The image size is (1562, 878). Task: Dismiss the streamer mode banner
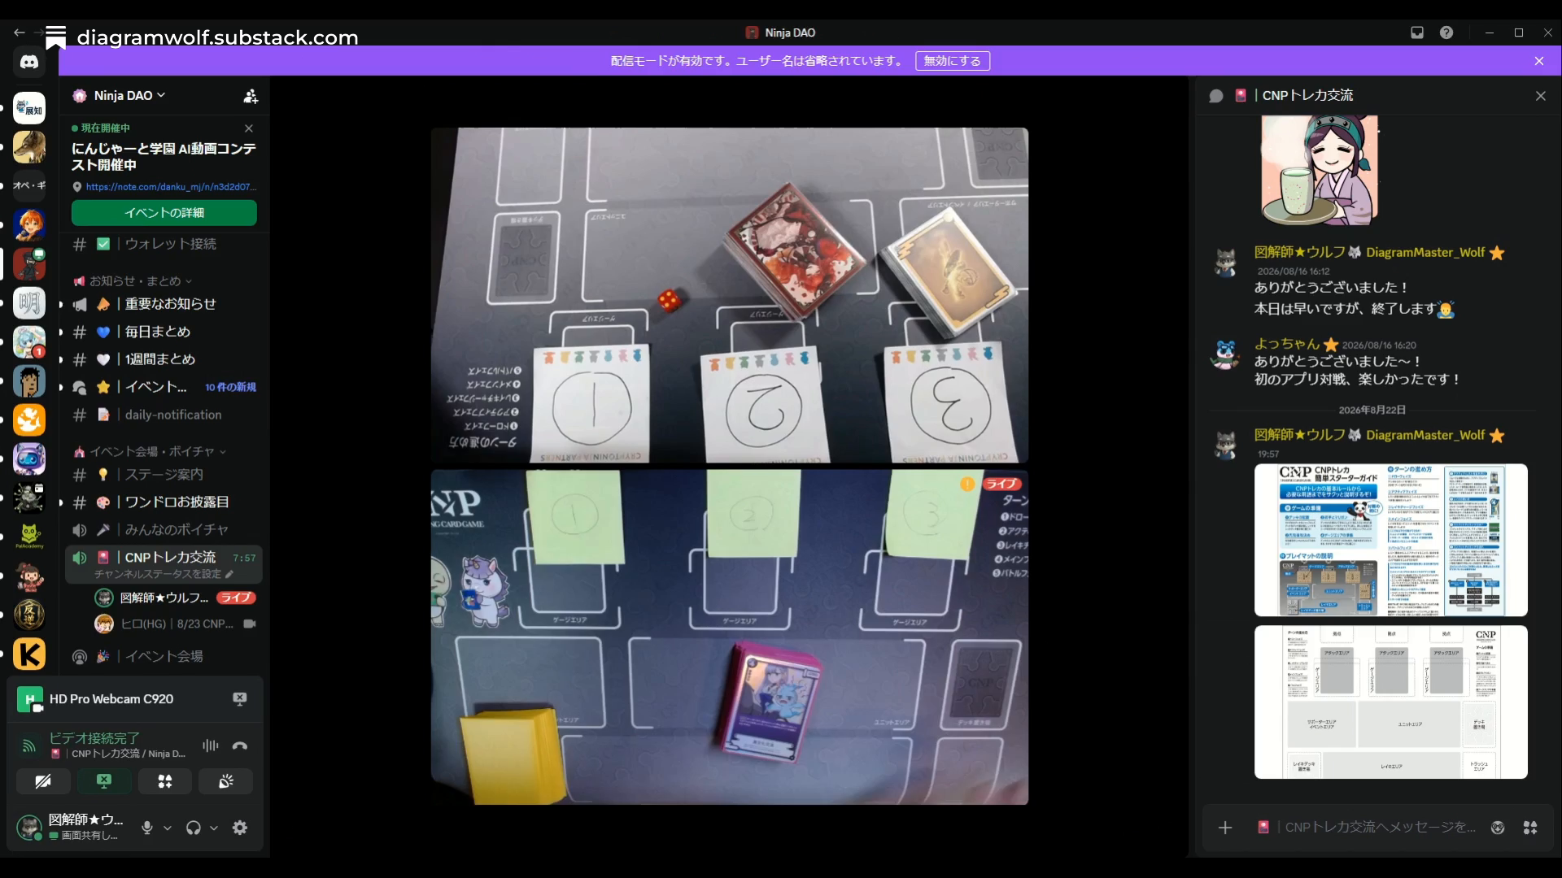pyautogui.click(x=1539, y=61)
